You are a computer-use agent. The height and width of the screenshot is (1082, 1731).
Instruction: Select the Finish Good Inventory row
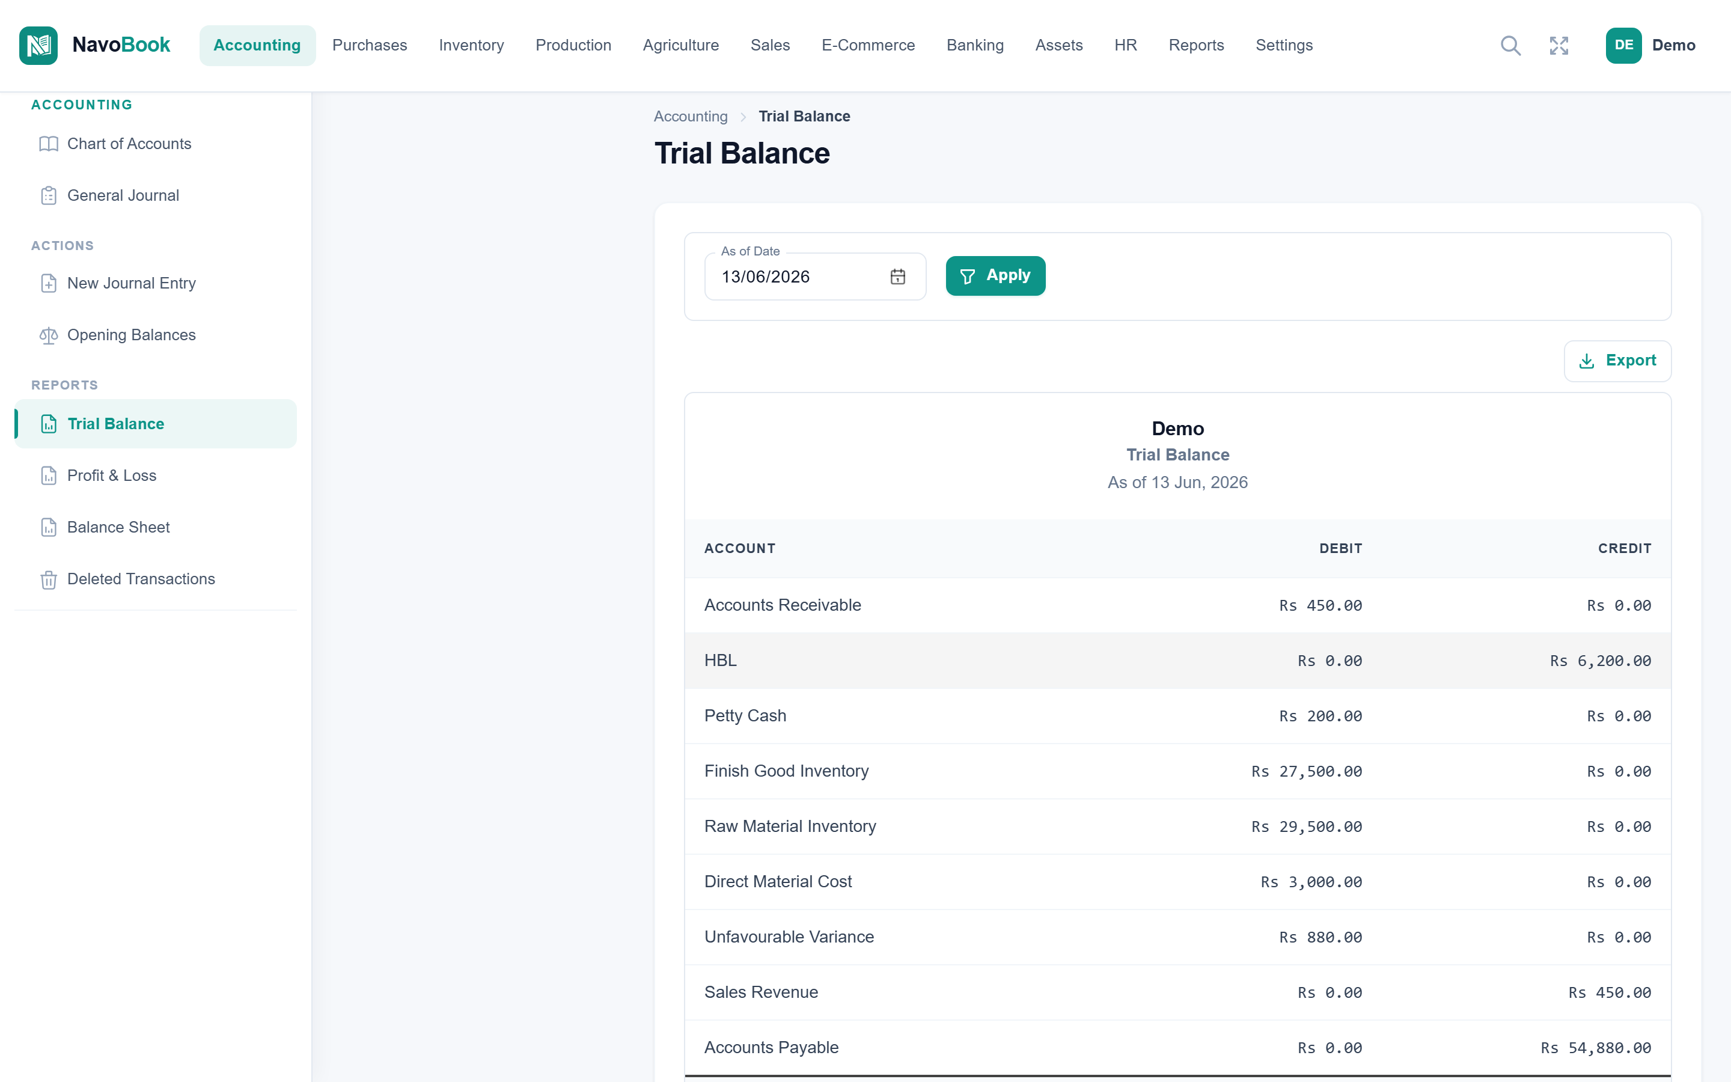pyautogui.click(x=1177, y=771)
